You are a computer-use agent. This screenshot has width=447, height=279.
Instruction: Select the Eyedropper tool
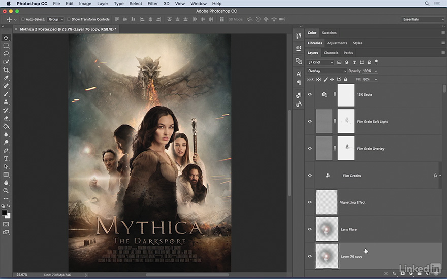point(6,78)
